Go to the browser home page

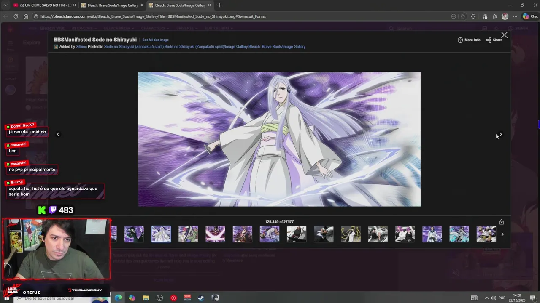point(26,16)
